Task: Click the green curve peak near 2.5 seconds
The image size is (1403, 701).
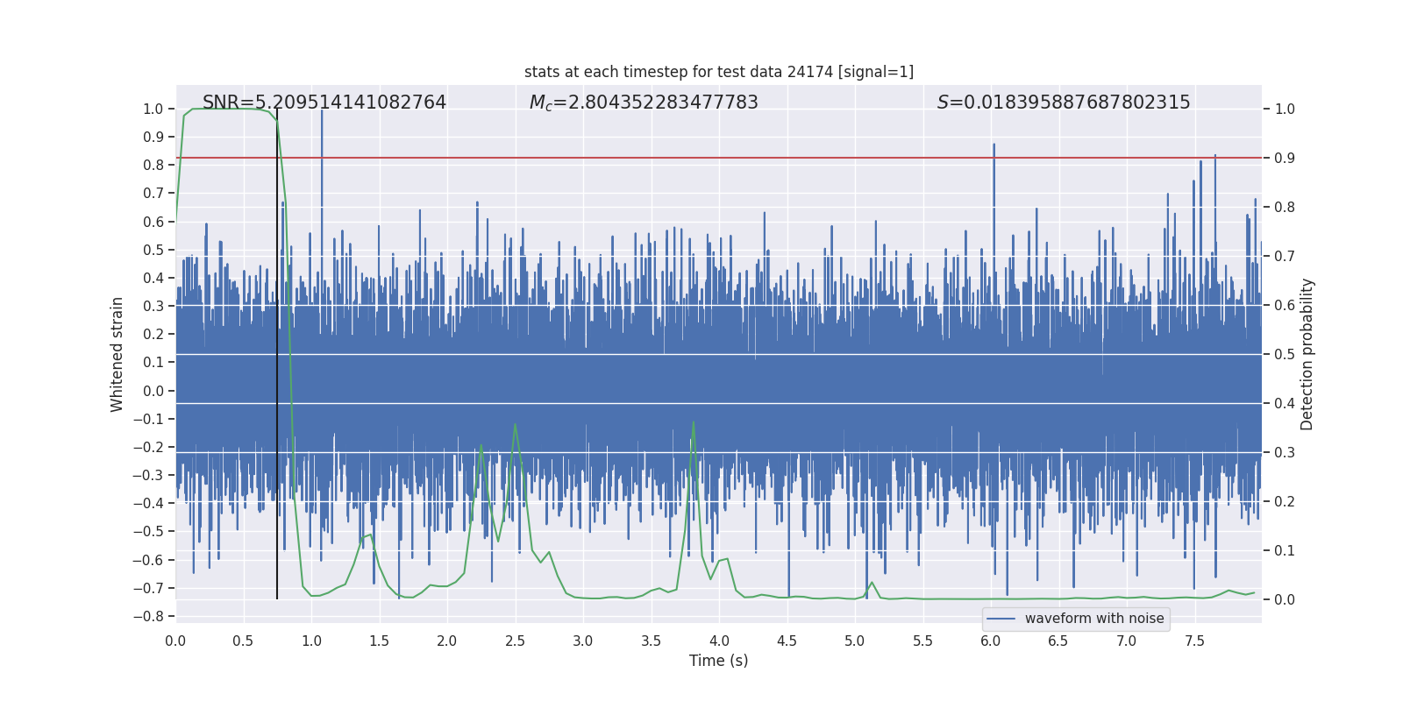Action: pyautogui.click(x=515, y=425)
